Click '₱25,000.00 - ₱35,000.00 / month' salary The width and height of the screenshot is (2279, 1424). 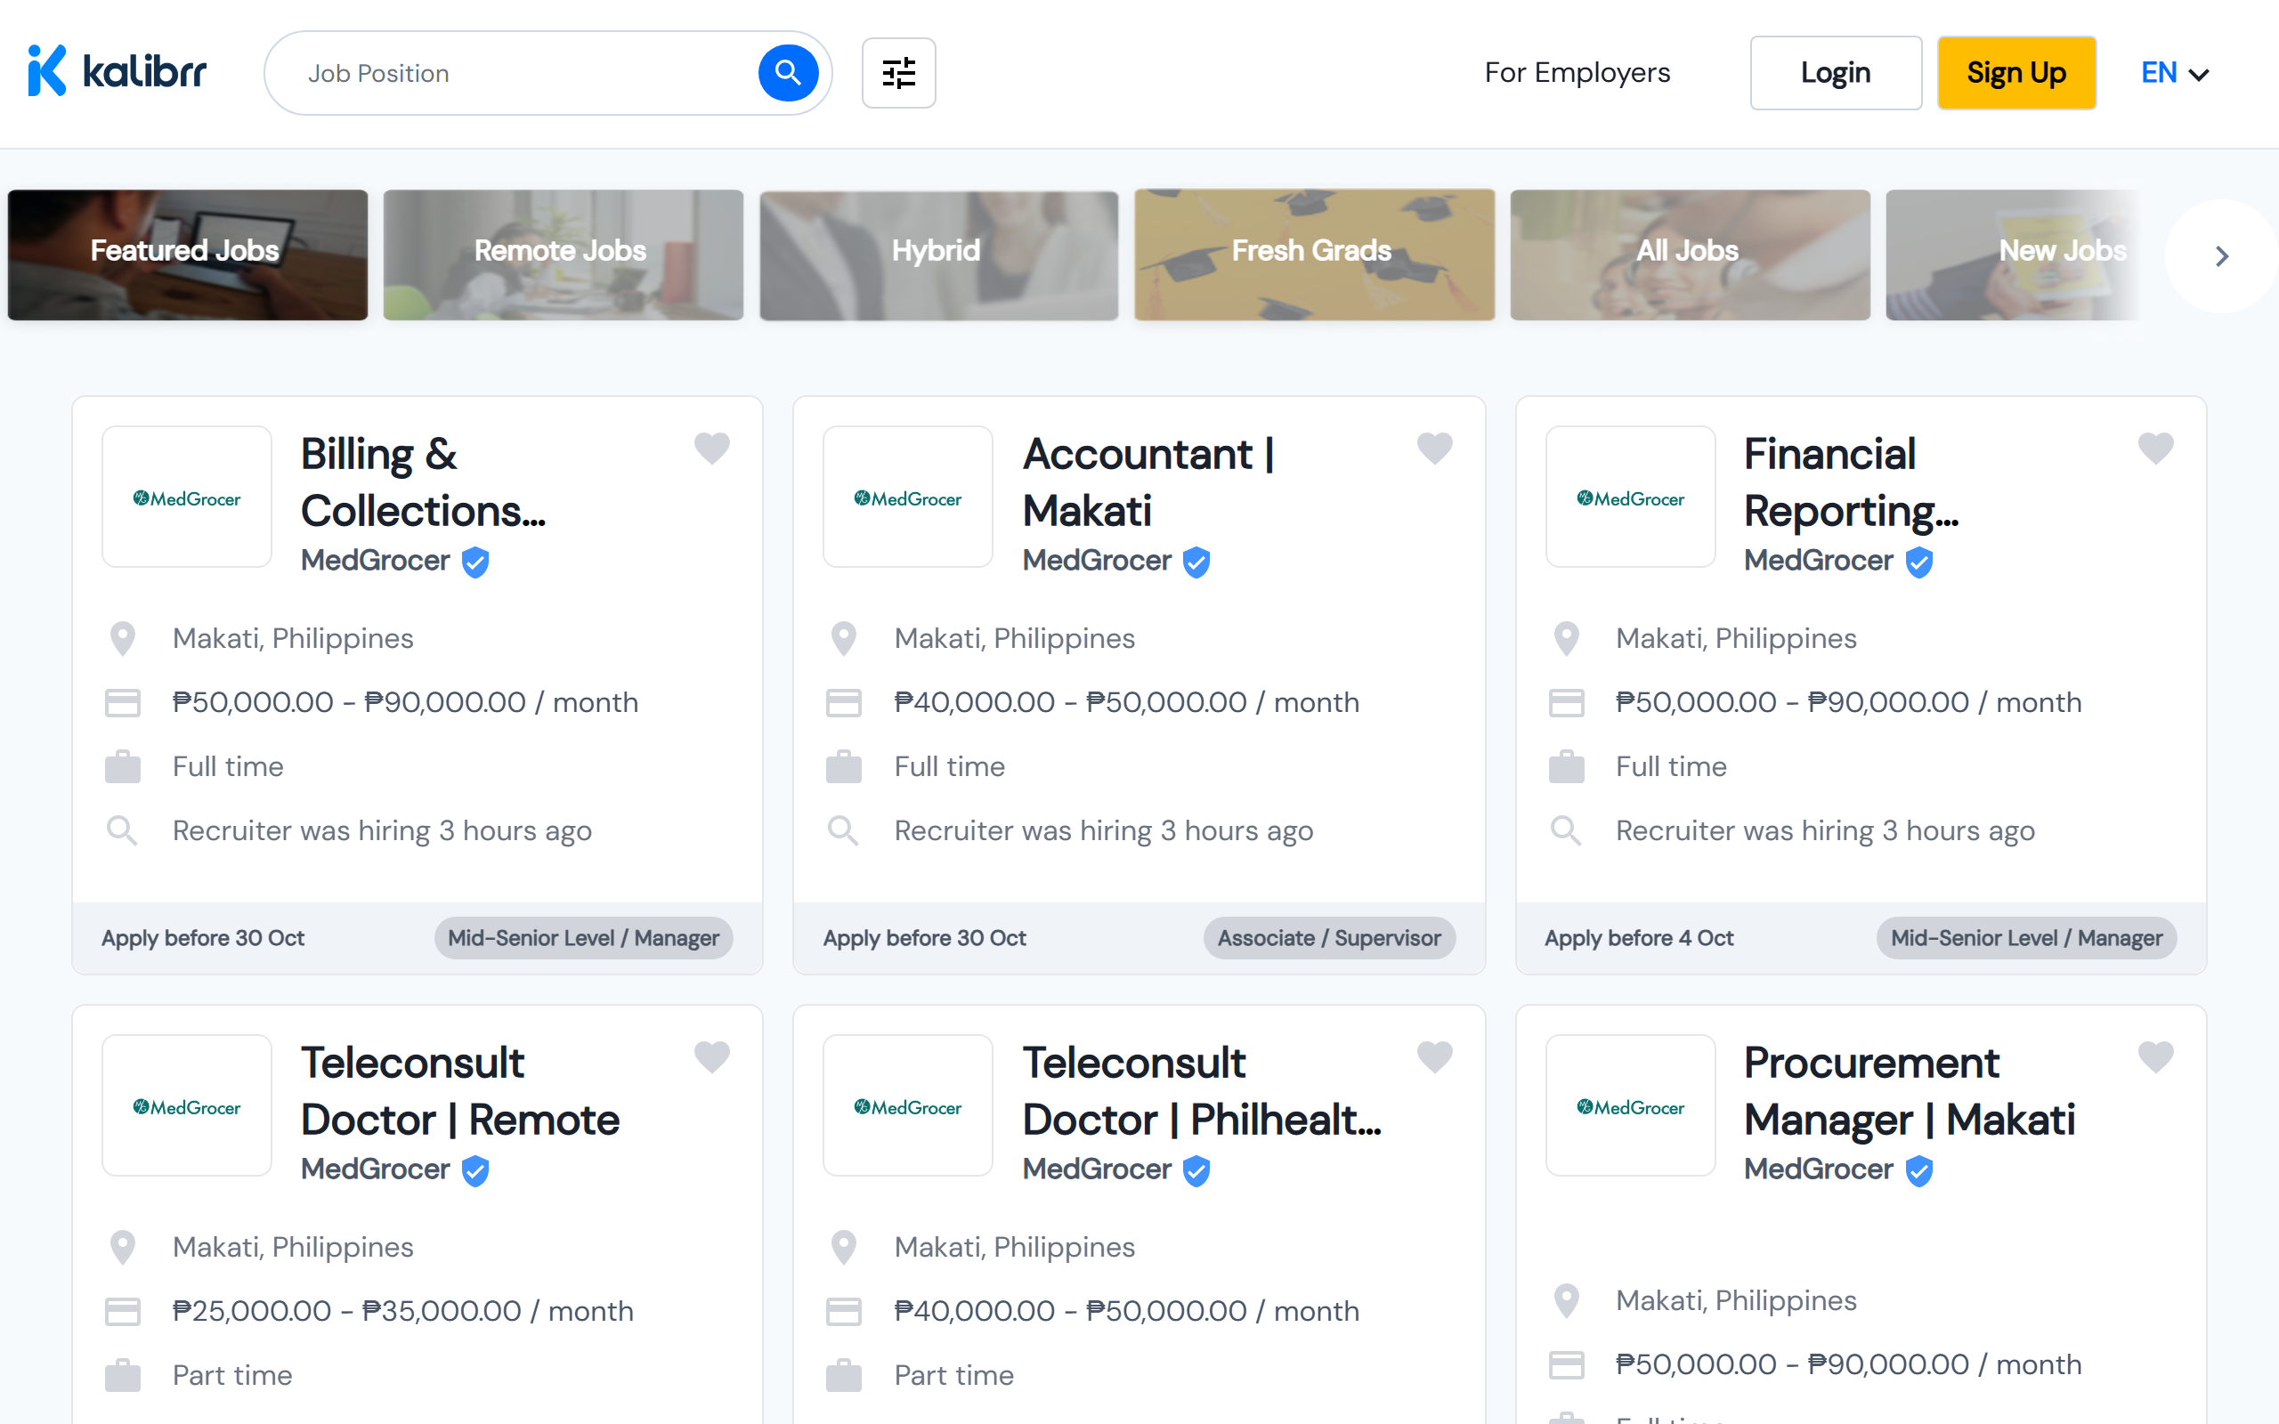point(403,1311)
